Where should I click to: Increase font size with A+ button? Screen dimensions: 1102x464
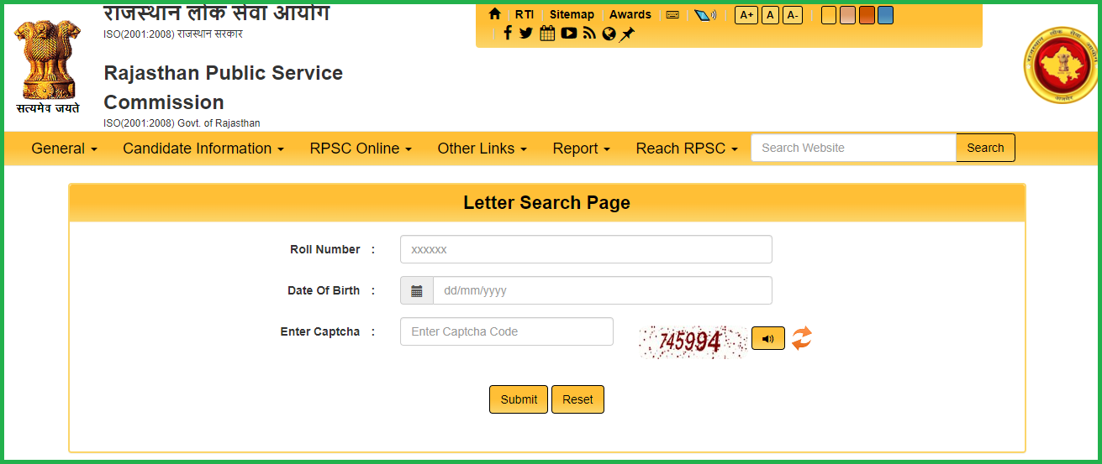coord(746,15)
